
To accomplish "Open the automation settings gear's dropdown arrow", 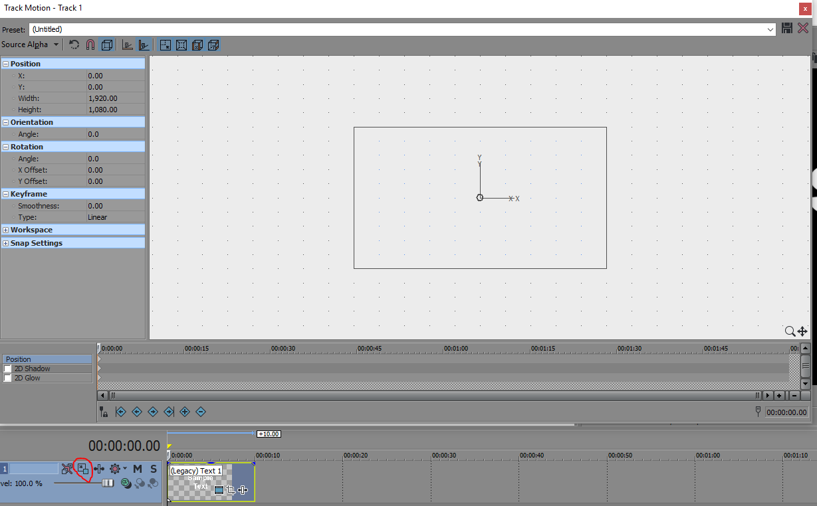I will (125, 469).
